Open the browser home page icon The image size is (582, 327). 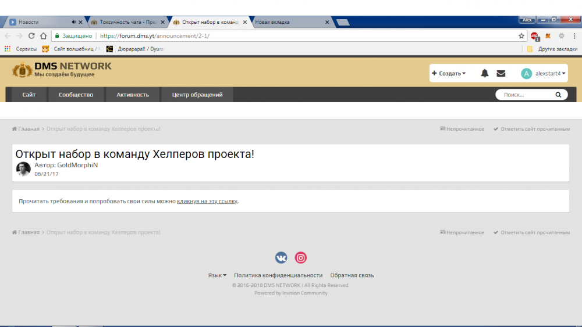coord(44,36)
